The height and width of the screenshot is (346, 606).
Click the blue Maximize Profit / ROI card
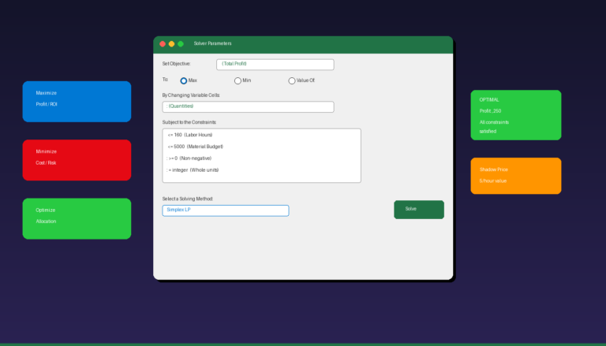pyautogui.click(x=77, y=102)
